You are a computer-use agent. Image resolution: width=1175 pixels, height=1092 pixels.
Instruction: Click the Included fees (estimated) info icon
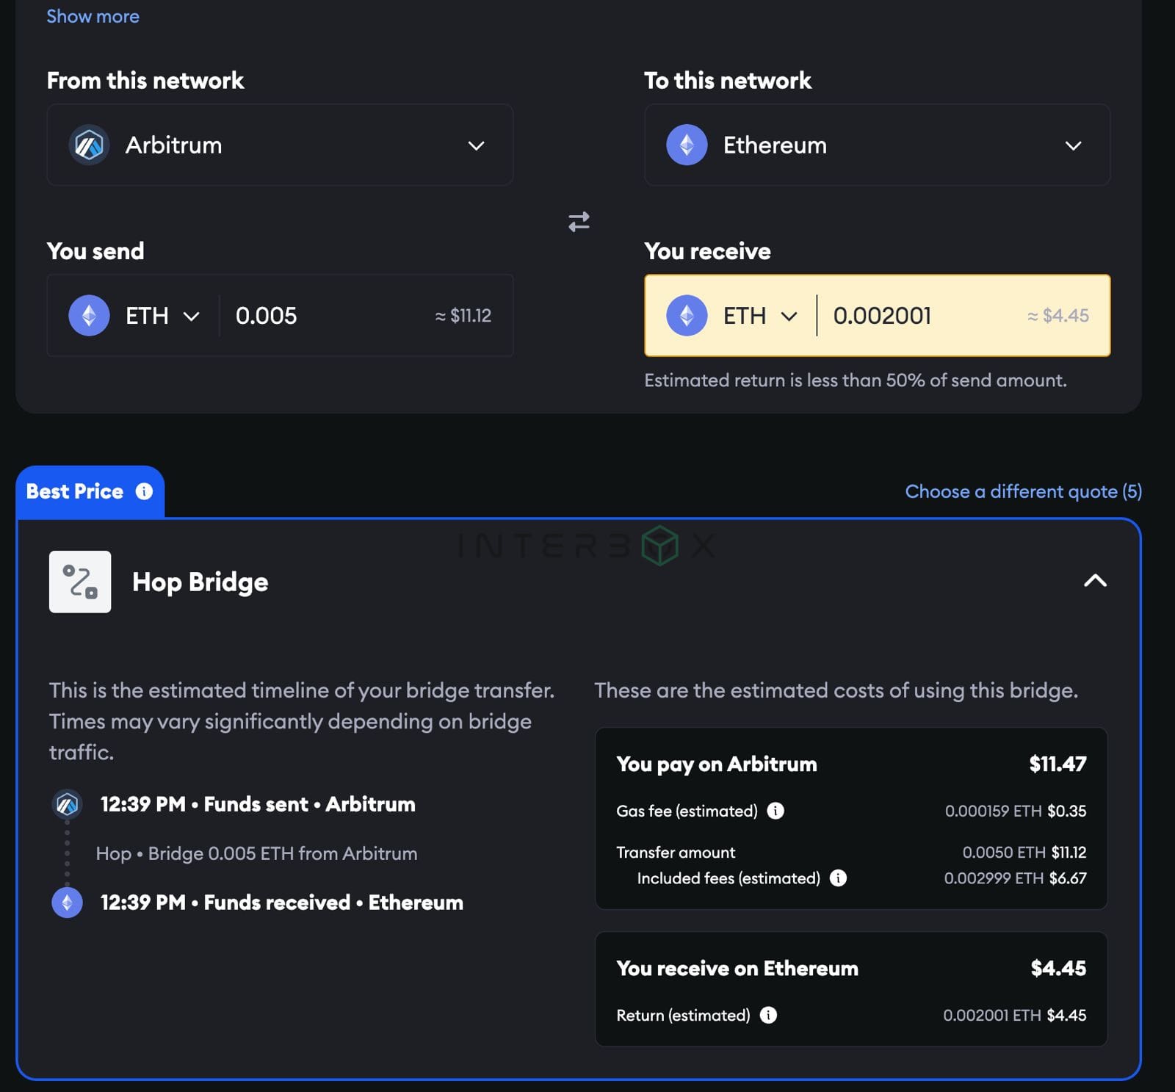point(838,878)
